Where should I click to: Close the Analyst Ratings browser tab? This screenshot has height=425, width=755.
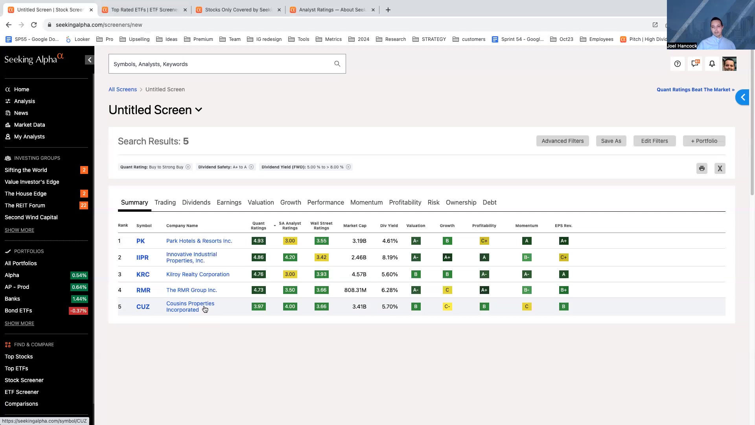[373, 10]
